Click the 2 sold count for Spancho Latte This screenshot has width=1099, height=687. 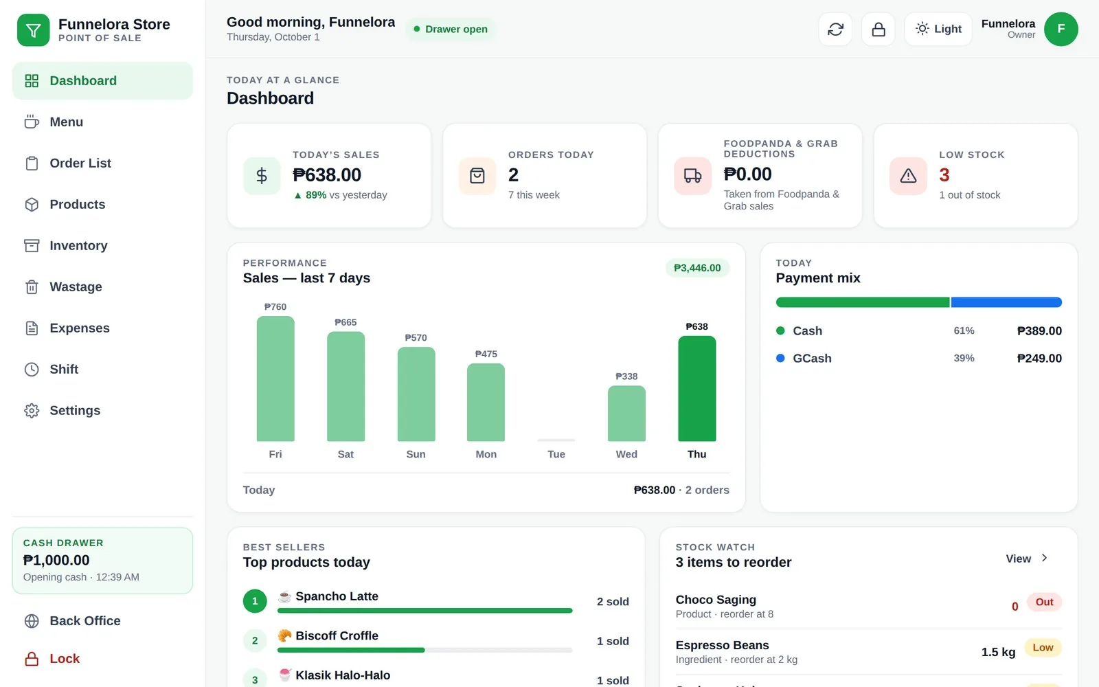pyautogui.click(x=613, y=602)
